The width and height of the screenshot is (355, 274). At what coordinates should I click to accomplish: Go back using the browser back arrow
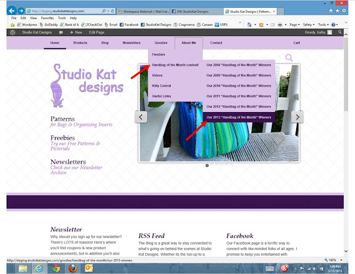pyautogui.click(x=12, y=11)
